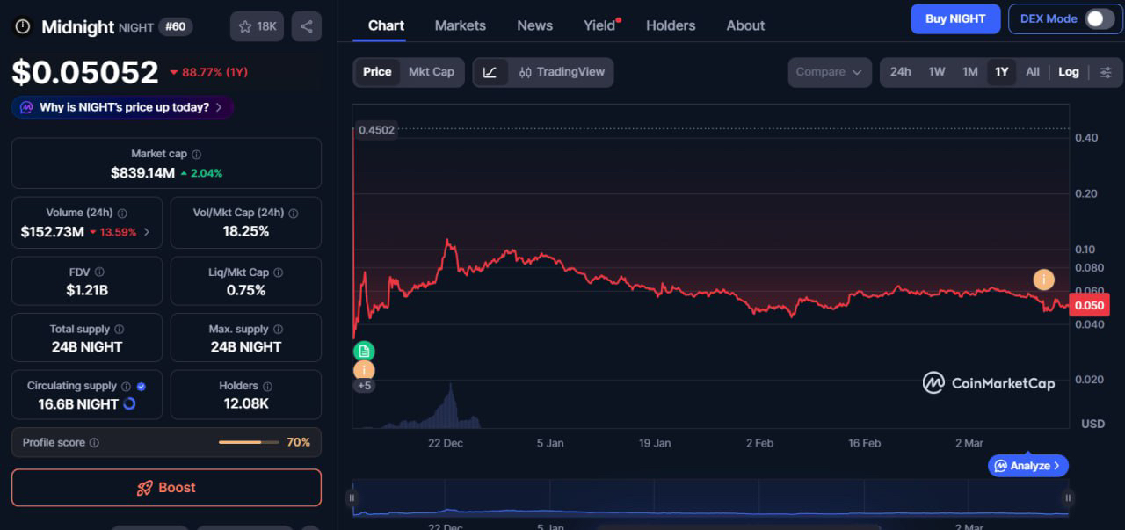Expand the +5 more events badge
1125x530 pixels.
364,386
